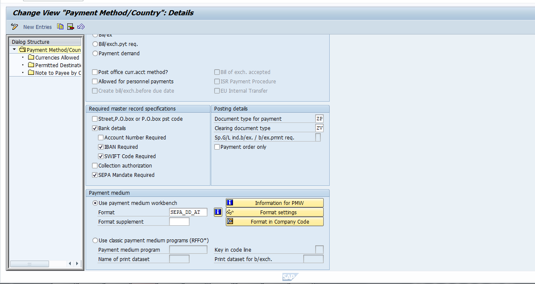Open Information for PMW
535x284 pixels.
(275, 203)
